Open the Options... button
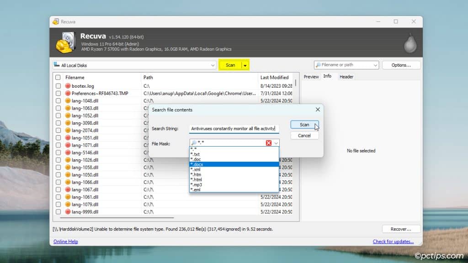Screen dimensions: 468x263 click(x=401, y=65)
